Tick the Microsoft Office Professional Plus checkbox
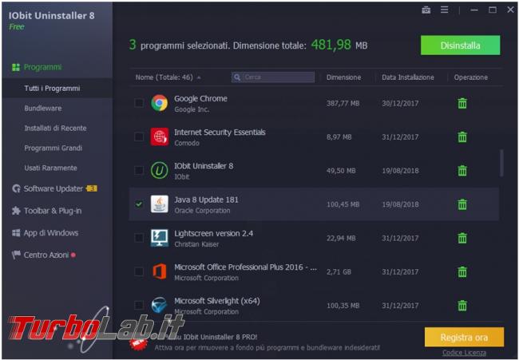519x360 pixels. click(x=139, y=271)
